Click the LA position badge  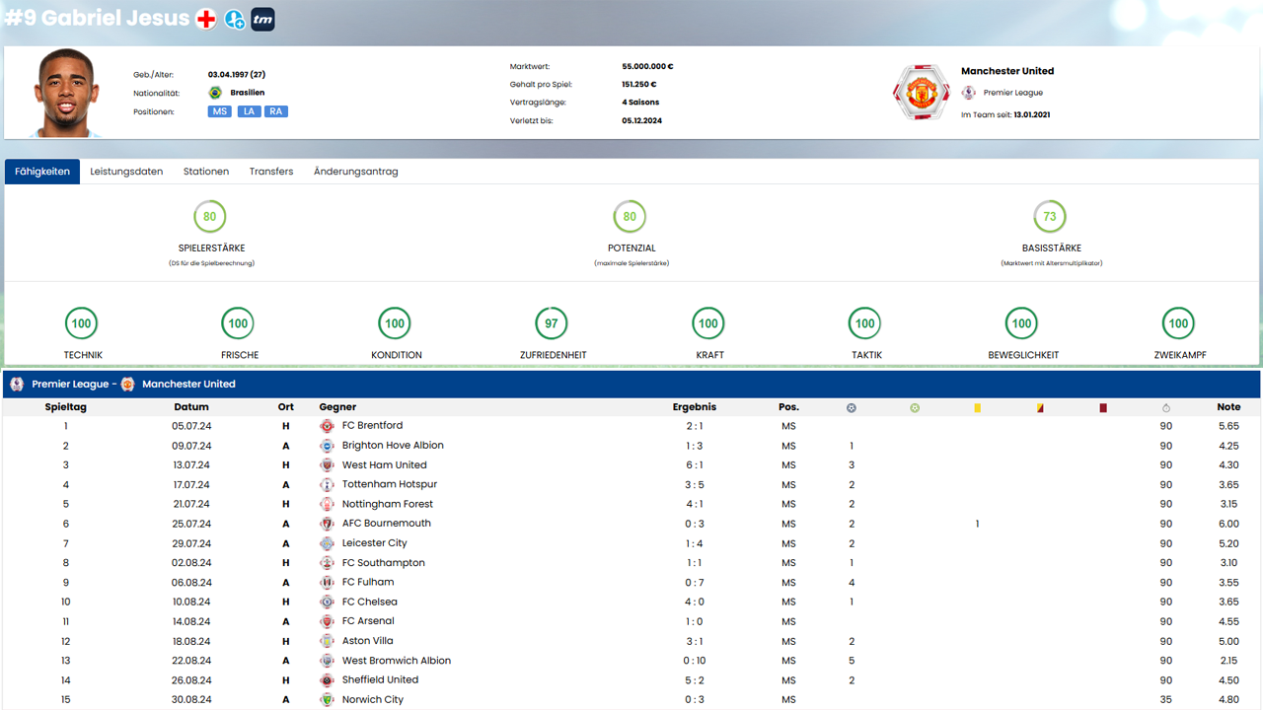pyautogui.click(x=249, y=111)
